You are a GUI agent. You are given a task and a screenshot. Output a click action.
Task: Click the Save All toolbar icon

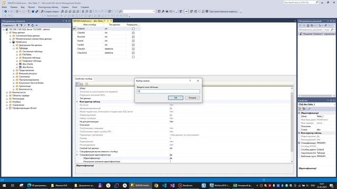pos(37,12)
